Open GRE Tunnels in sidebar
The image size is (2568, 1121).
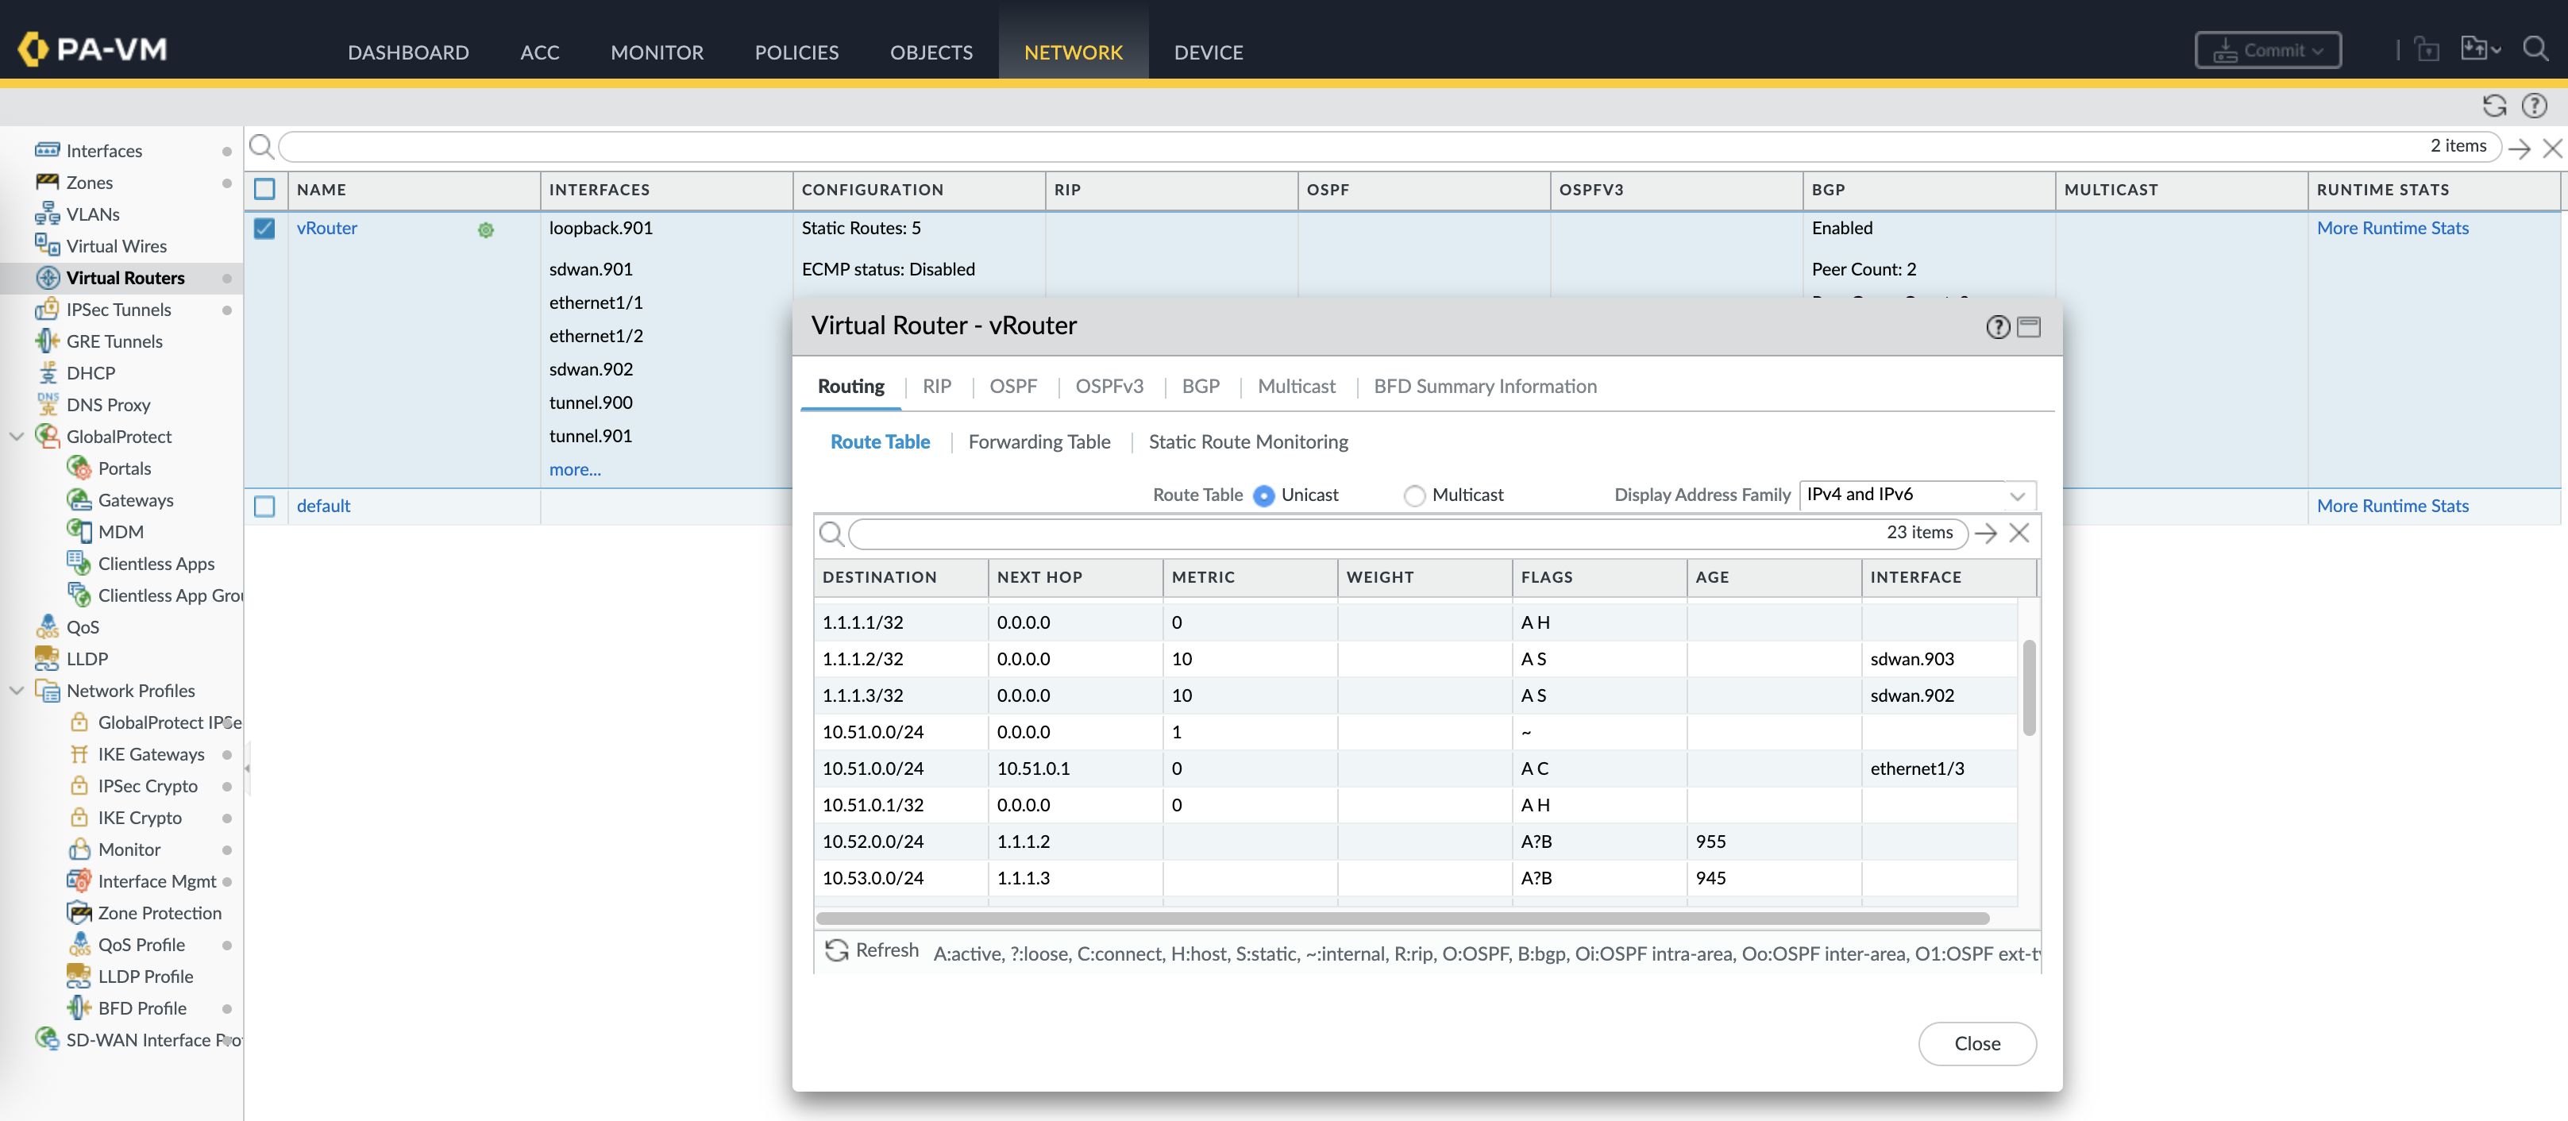pos(114,341)
